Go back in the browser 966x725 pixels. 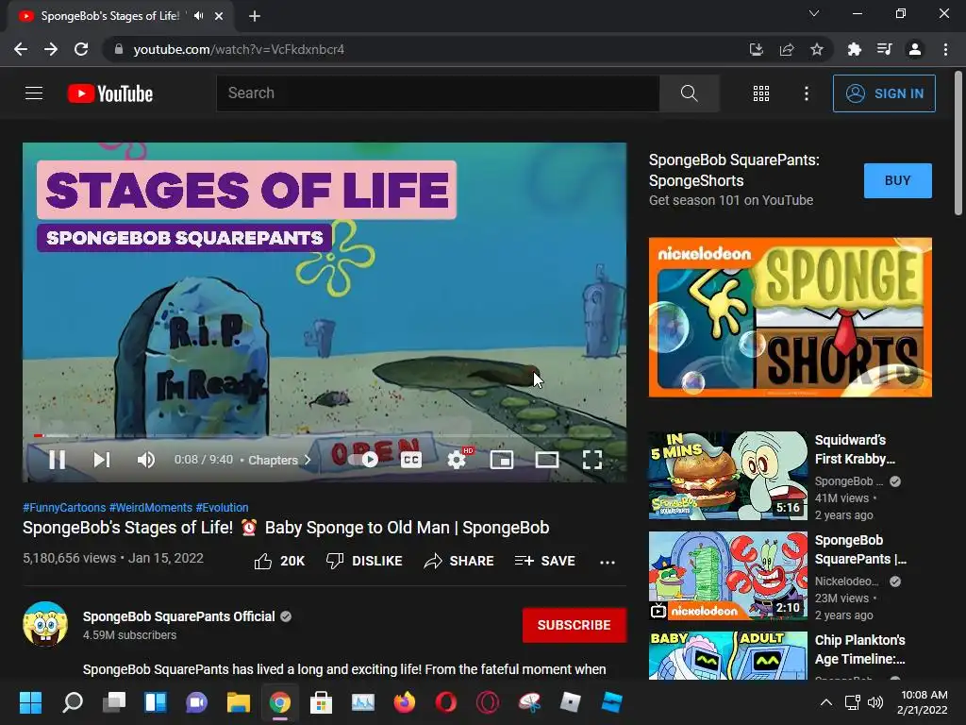(21, 49)
